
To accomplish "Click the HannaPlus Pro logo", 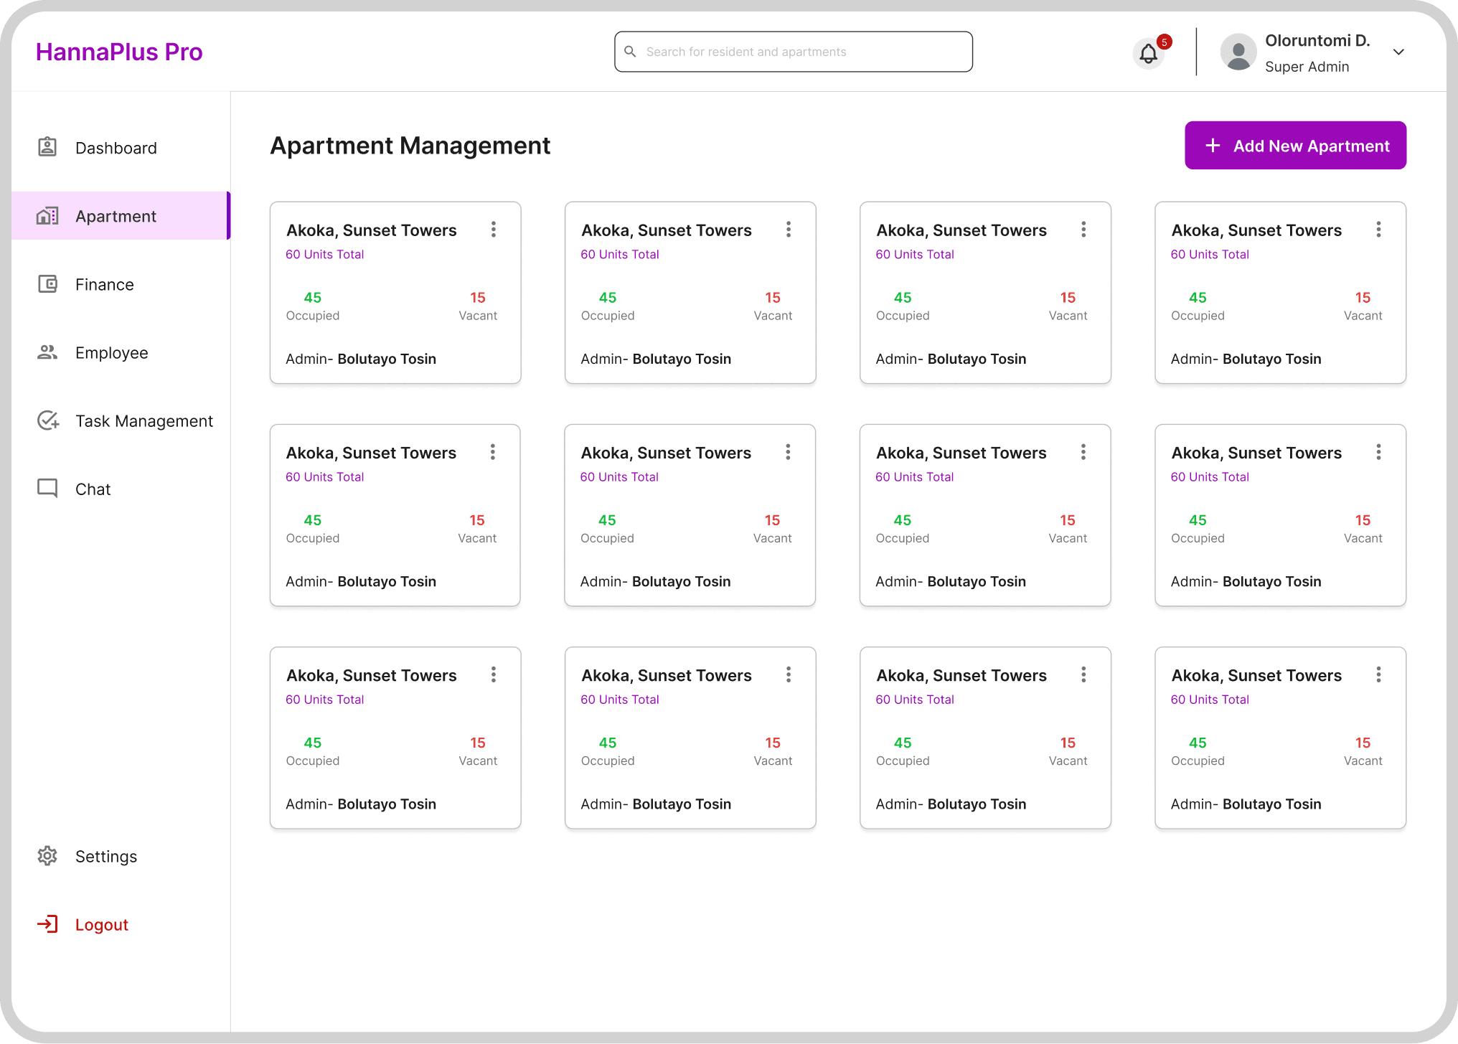I will 119,52.
